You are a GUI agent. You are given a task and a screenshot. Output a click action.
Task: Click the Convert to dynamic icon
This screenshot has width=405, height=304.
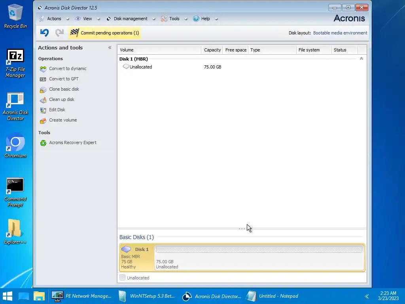[x=43, y=69]
